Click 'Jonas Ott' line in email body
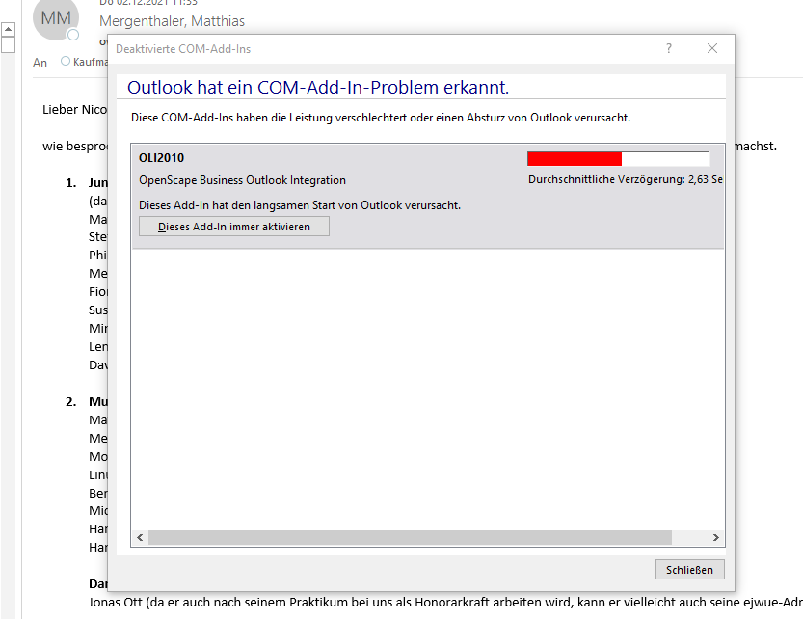Viewport: 803px width, 619px height. pos(445,602)
